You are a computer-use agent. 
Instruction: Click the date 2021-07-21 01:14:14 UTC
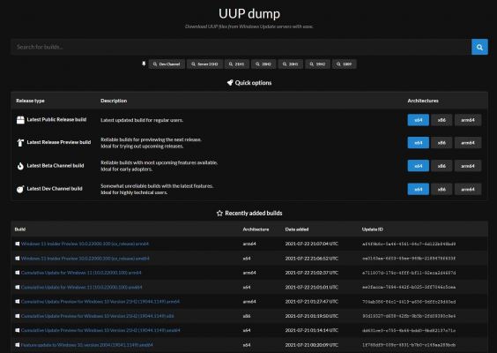pyautogui.click(x=312, y=330)
